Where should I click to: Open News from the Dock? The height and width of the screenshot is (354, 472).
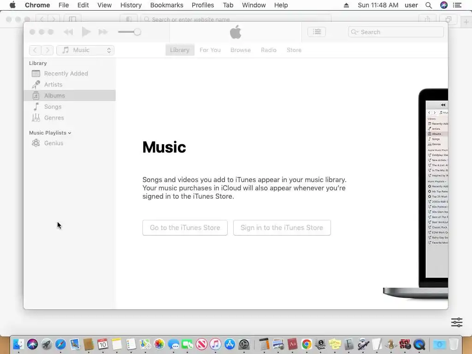(x=201, y=344)
